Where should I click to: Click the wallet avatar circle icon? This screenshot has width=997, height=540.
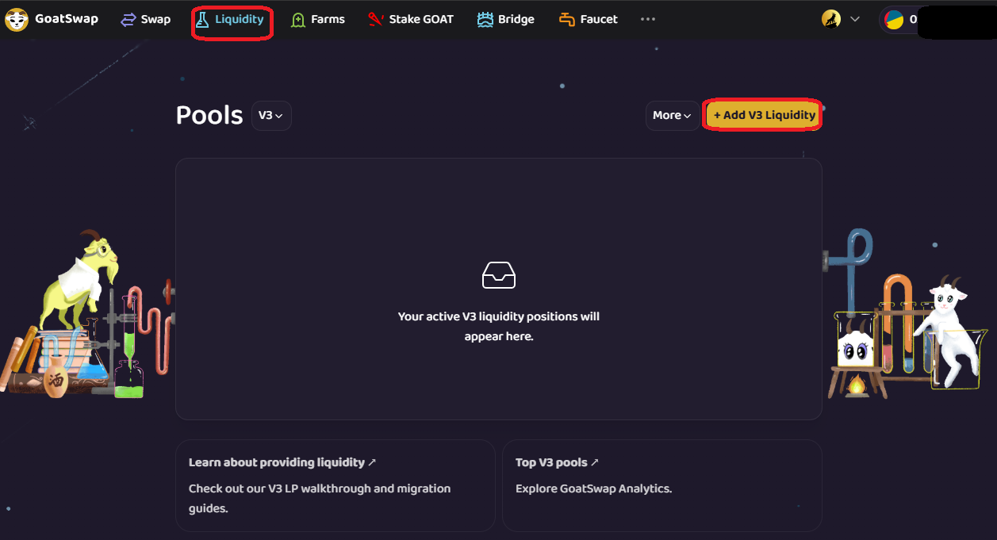point(894,20)
